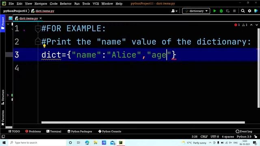Open the View menu
The height and width of the screenshot is (146, 260).
(x=28, y=4)
